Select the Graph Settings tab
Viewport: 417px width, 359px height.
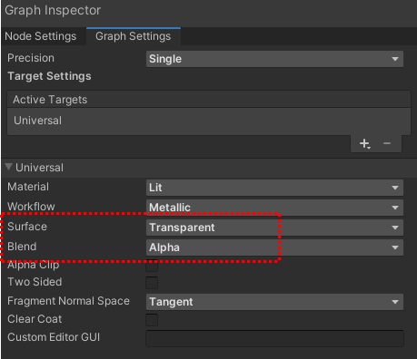click(134, 36)
